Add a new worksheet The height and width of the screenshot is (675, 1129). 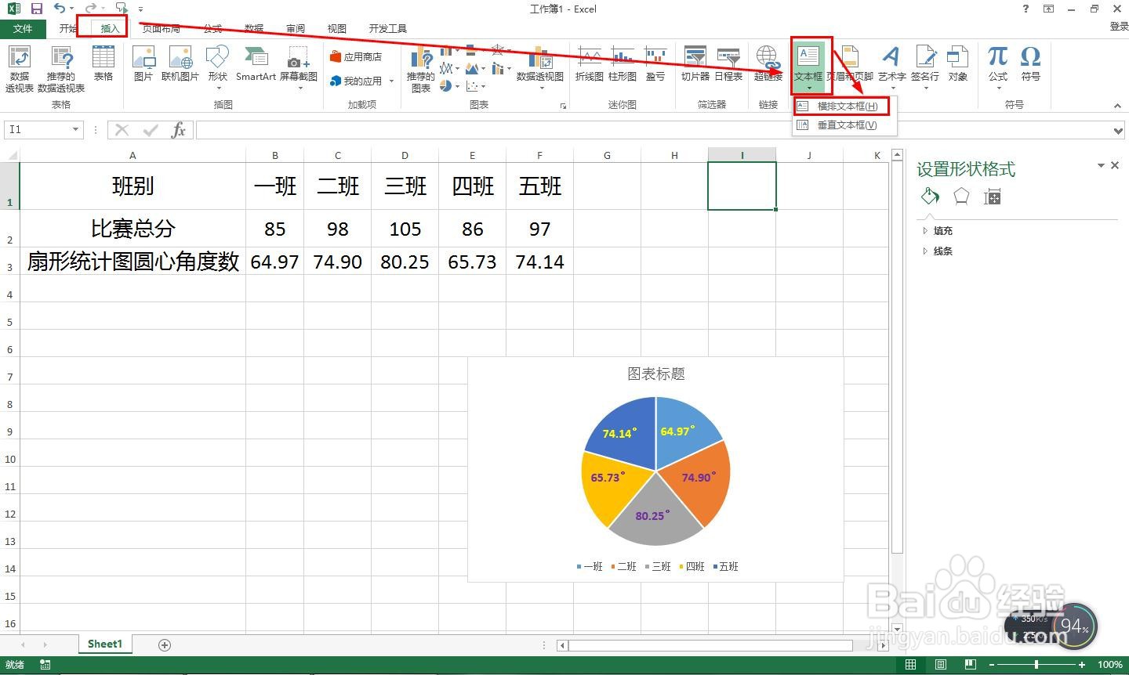click(165, 644)
